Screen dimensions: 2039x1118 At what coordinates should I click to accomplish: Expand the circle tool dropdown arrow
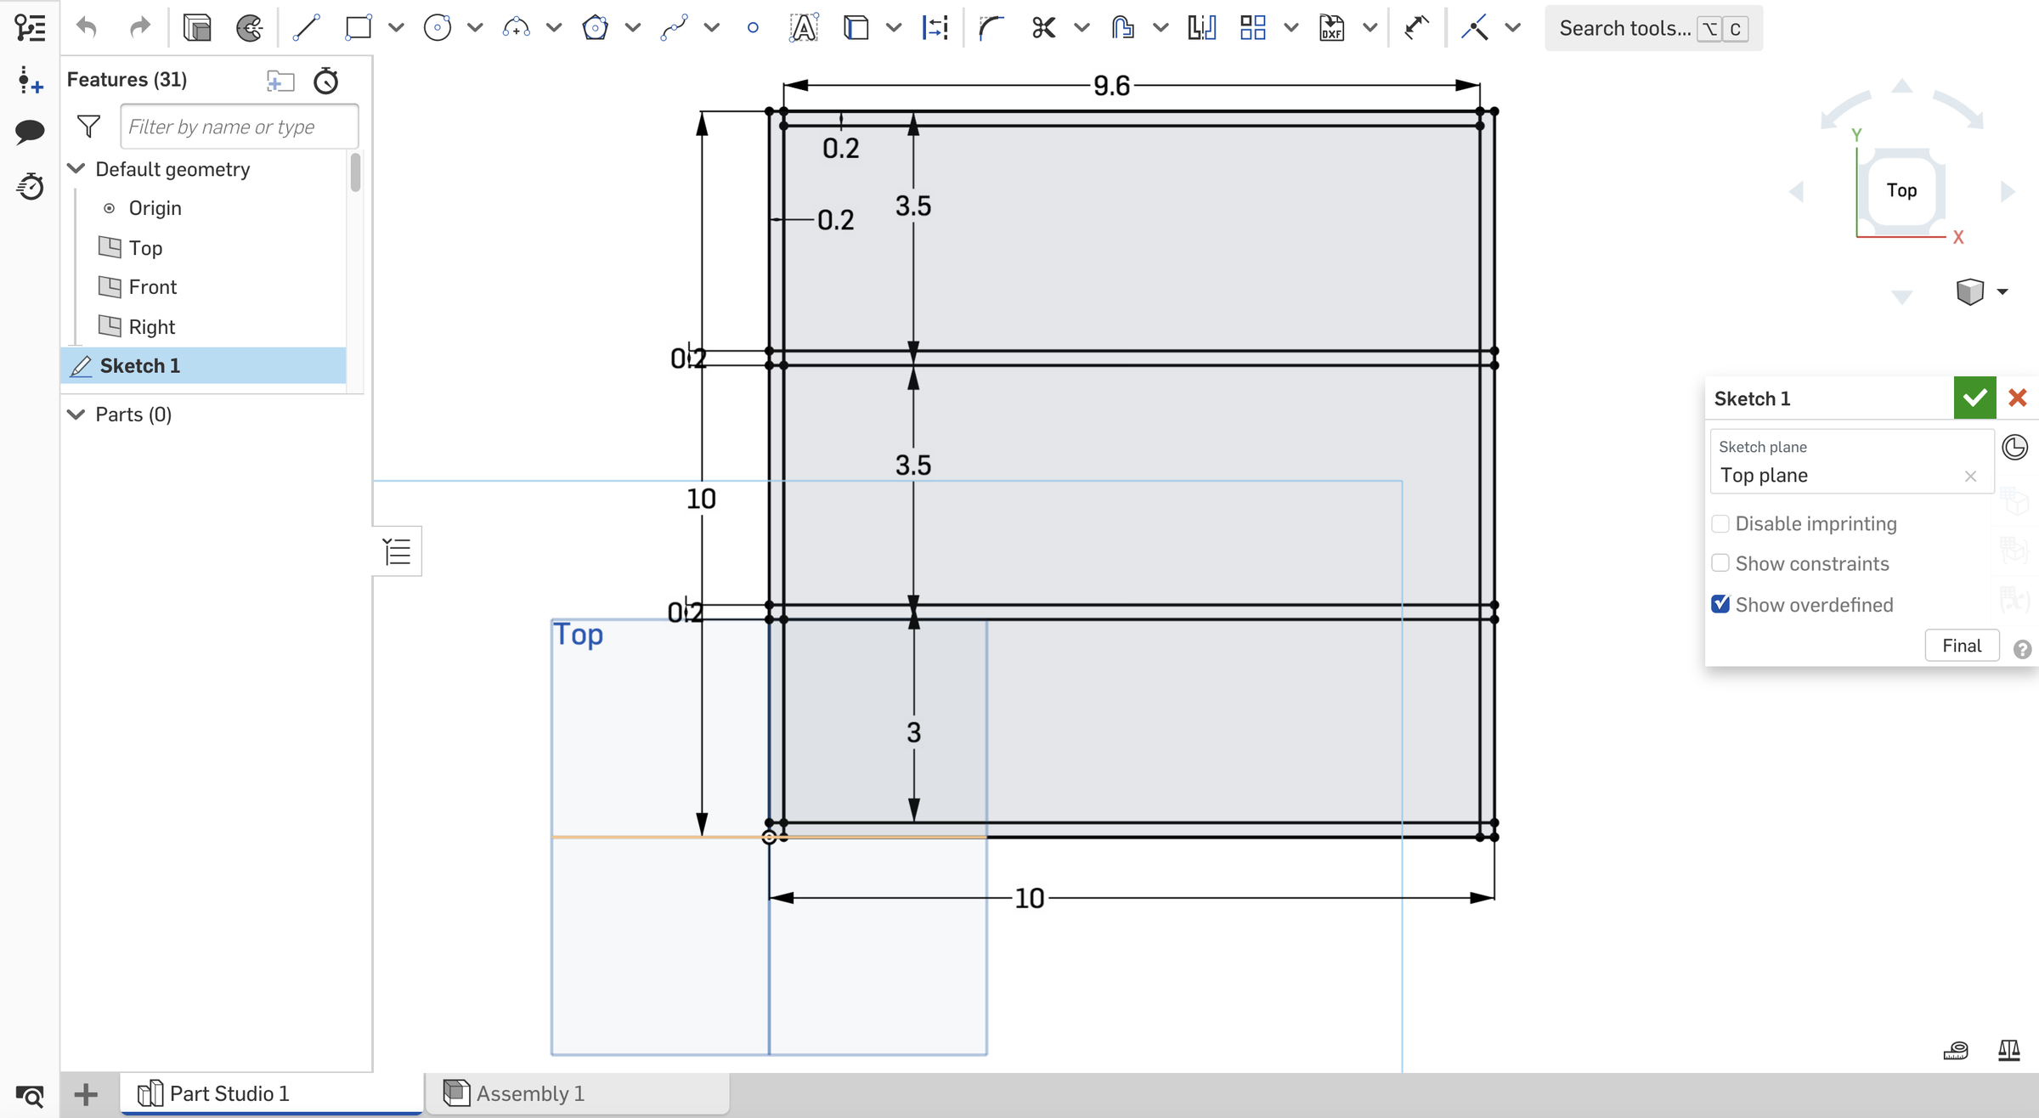point(477,27)
